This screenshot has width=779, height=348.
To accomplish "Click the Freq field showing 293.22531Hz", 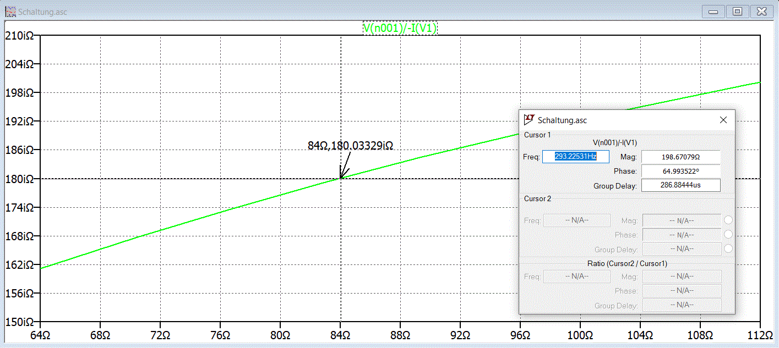I will (x=576, y=157).
